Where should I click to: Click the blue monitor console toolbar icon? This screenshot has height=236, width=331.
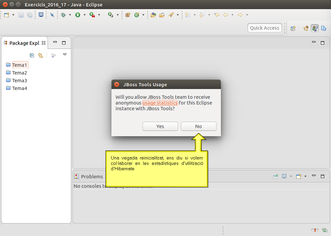tap(41, 15)
